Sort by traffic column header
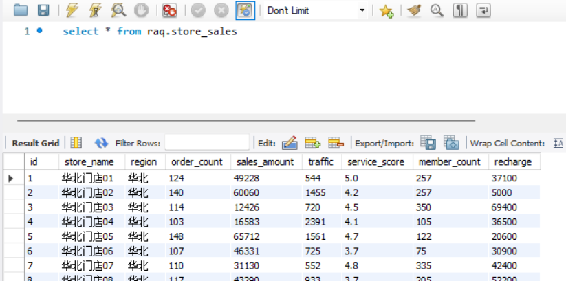Viewport: 566px width, 281px height. pyautogui.click(x=322, y=162)
